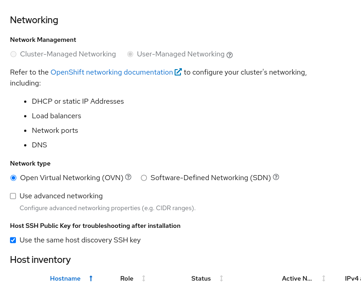Choose Open Virtual Networking (OVN) radio option
This screenshot has width=361, height=287.
tap(14, 178)
